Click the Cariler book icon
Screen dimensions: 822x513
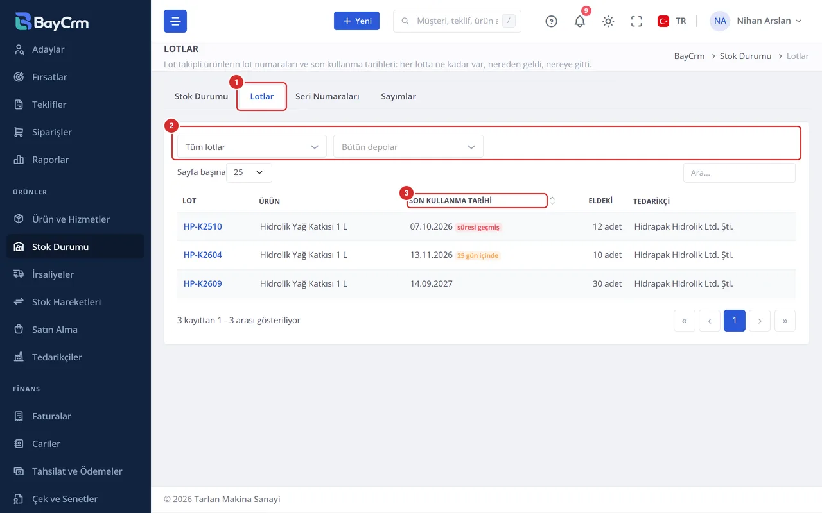pos(19,444)
